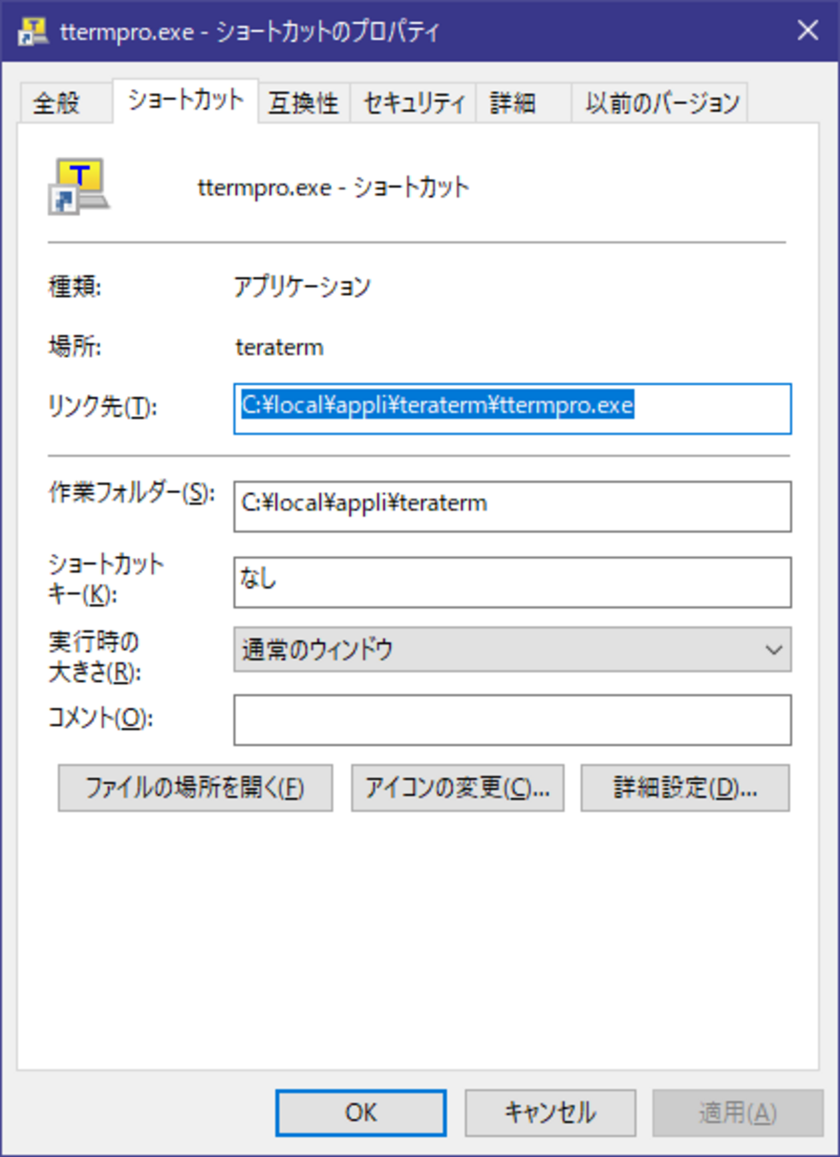Image resolution: width=840 pixels, height=1157 pixels.
Task: Click the 作業フォルダー input field
Action: click(512, 506)
